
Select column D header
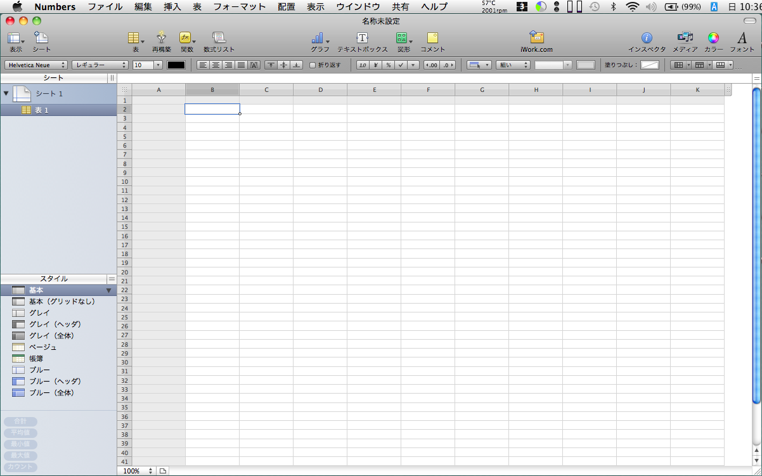click(320, 90)
